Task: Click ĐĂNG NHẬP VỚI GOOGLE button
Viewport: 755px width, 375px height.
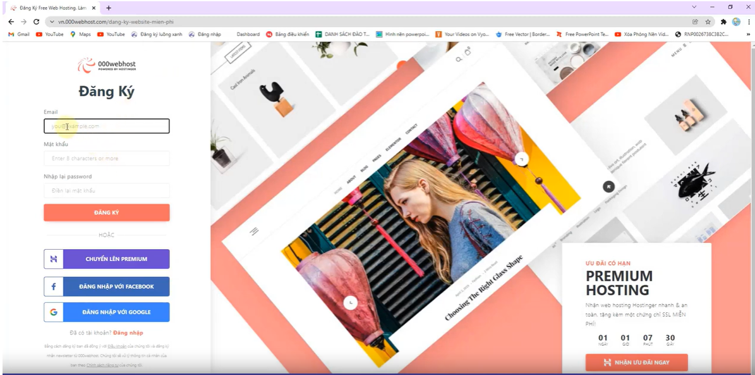Action: (106, 312)
